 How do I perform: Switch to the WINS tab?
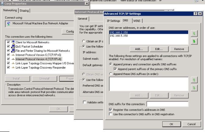(137, 21)
